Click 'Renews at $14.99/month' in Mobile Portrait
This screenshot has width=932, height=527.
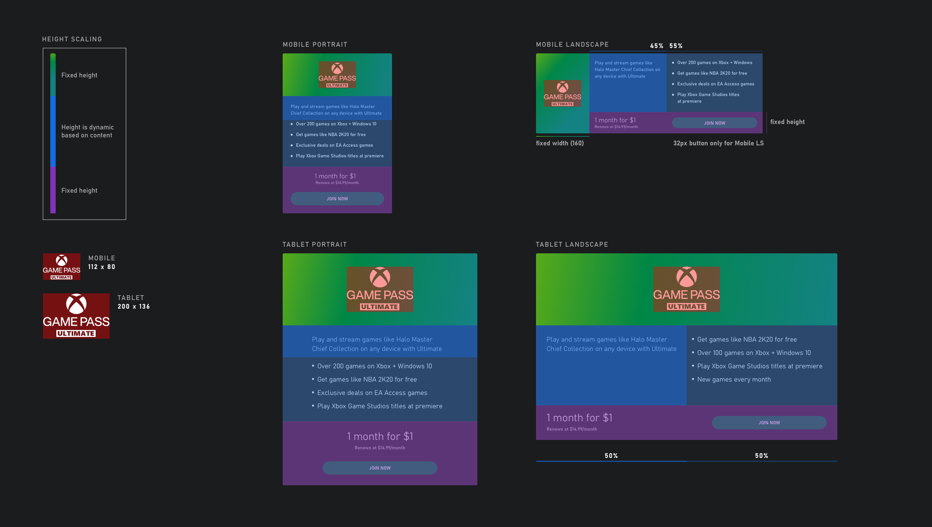[337, 183]
